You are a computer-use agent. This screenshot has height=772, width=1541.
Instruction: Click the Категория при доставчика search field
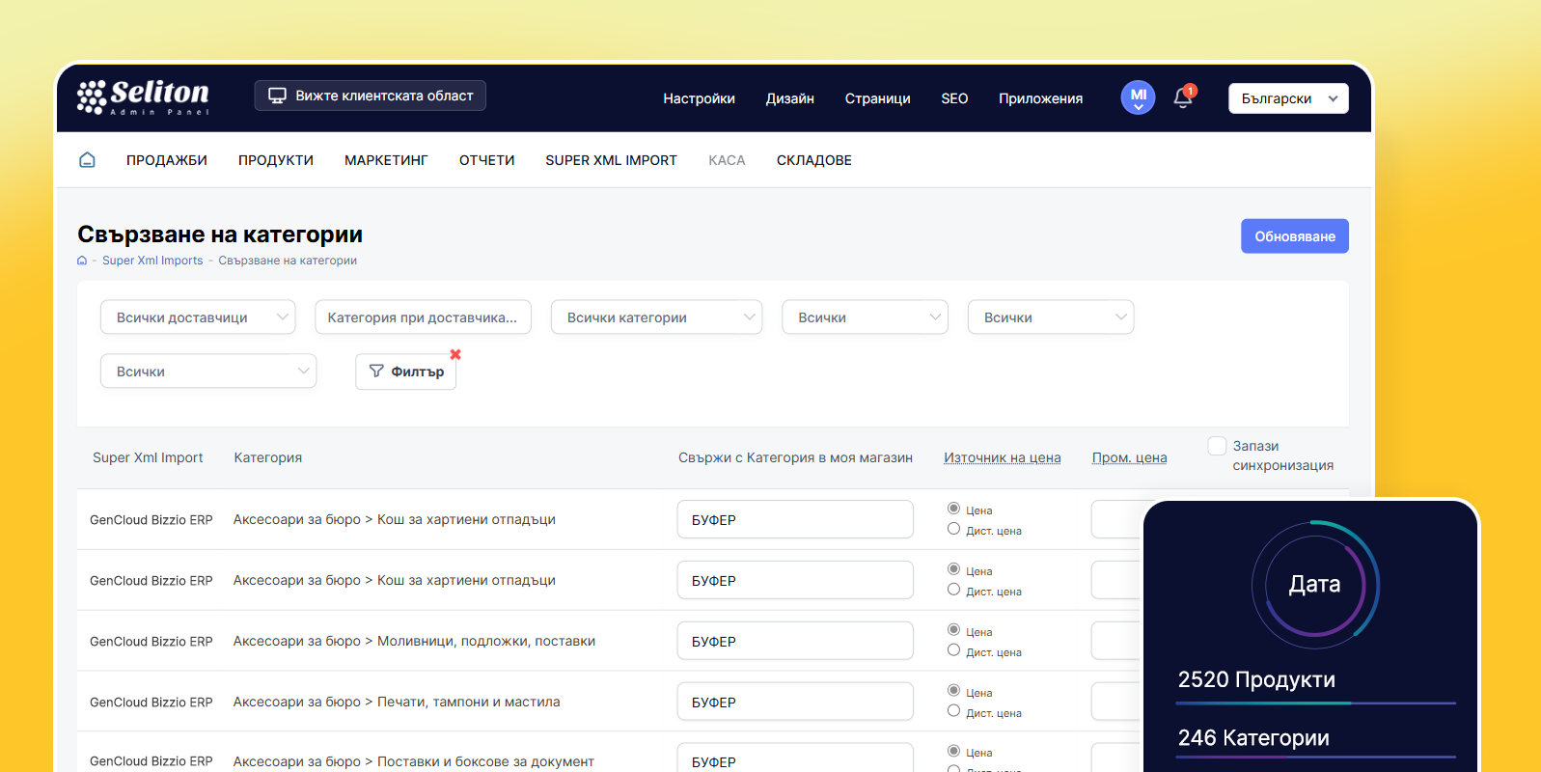click(x=423, y=317)
